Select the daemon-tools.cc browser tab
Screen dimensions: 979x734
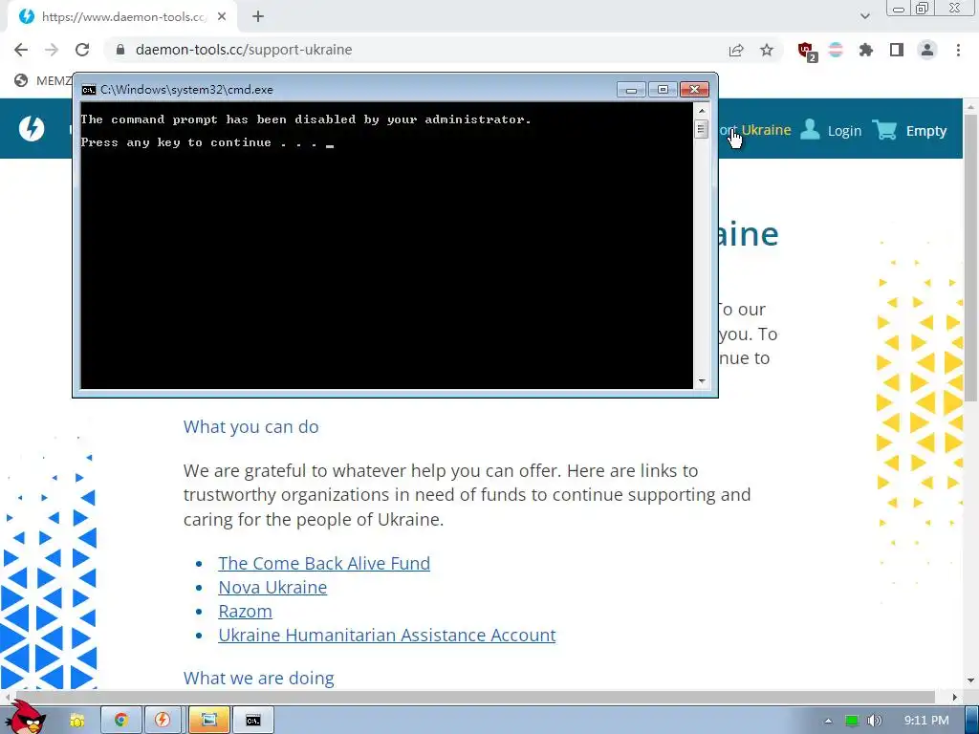click(x=122, y=16)
